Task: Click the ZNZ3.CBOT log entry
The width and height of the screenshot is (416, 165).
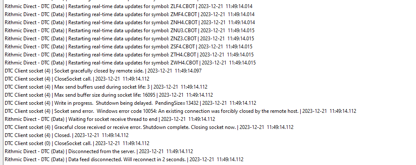Action: click(x=129, y=39)
